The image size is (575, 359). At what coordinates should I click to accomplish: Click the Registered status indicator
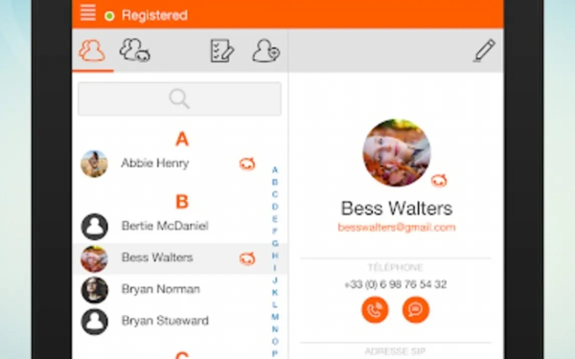tap(149, 16)
